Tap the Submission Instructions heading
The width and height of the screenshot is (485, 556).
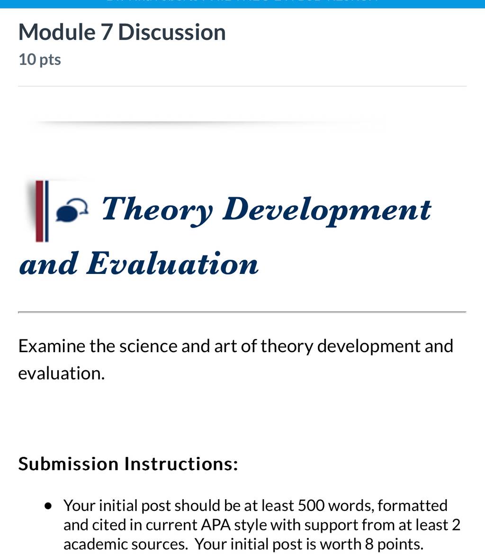click(x=128, y=464)
